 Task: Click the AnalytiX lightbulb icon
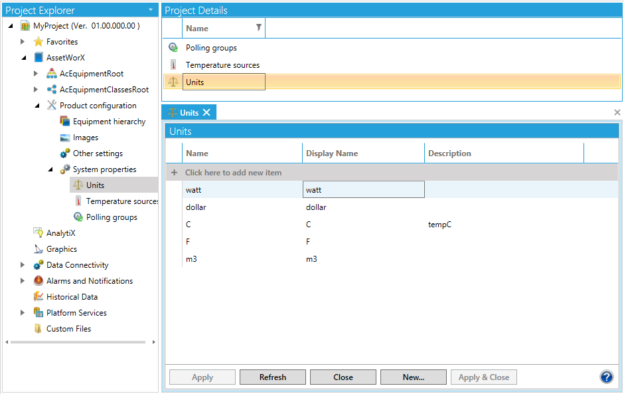39,233
